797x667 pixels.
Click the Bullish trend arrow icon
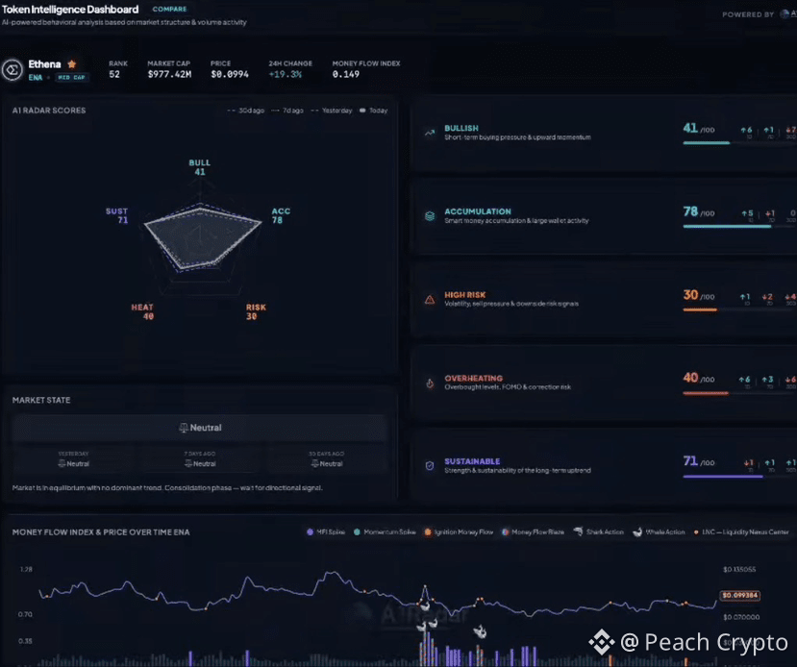click(x=430, y=133)
